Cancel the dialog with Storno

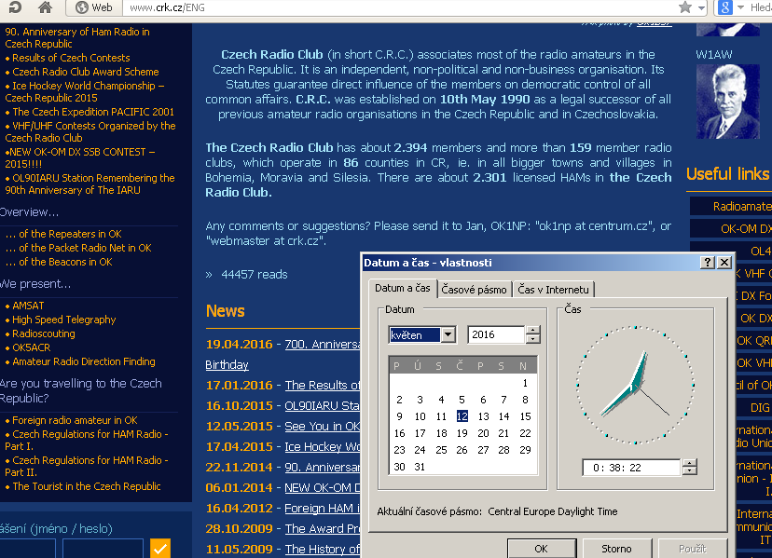coord(616,548)
